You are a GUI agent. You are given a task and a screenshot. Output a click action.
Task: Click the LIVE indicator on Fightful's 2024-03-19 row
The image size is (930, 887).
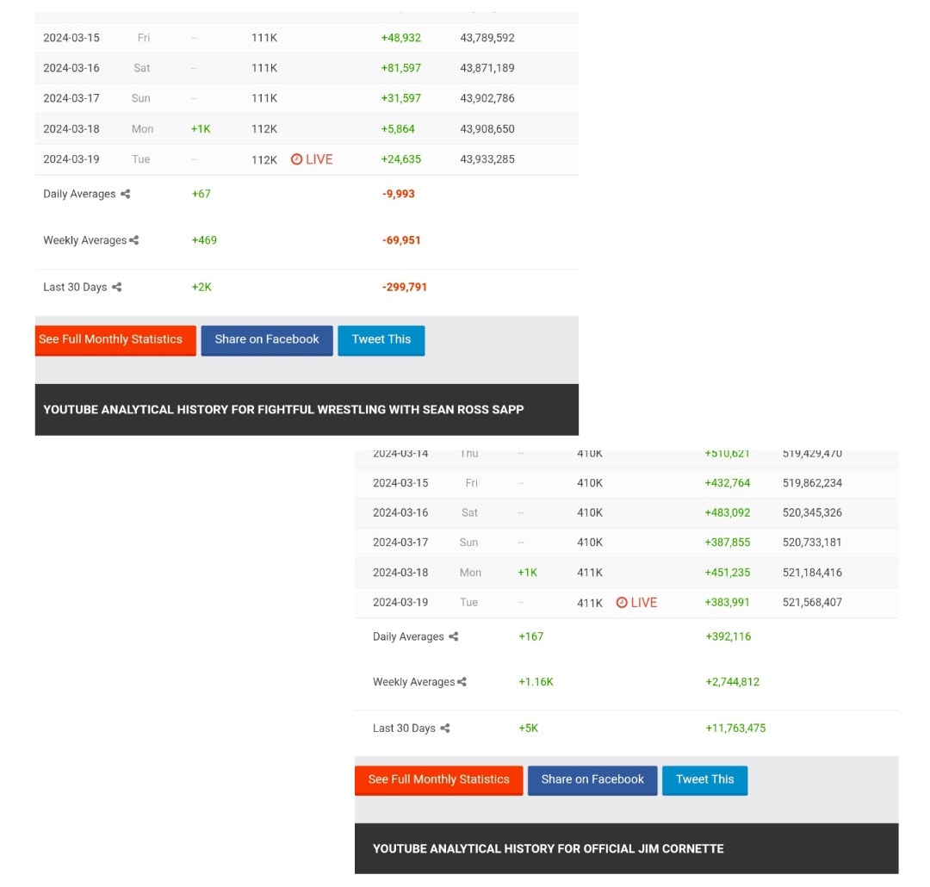pos(311,158)
